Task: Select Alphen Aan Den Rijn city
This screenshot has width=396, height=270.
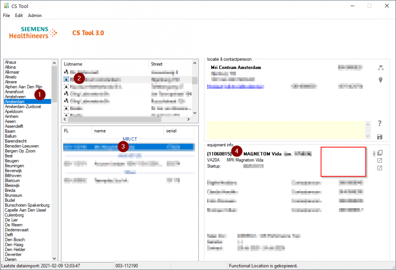Action: [23, 87]
